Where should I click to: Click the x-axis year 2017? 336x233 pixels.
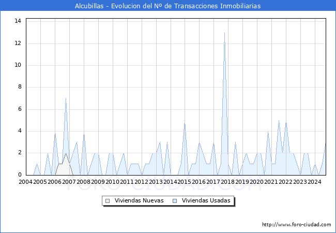tap(213, 182)
